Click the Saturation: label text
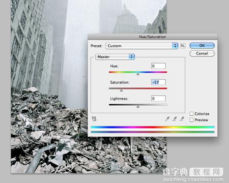The image size is (229, 183). (x=120, y=82)
